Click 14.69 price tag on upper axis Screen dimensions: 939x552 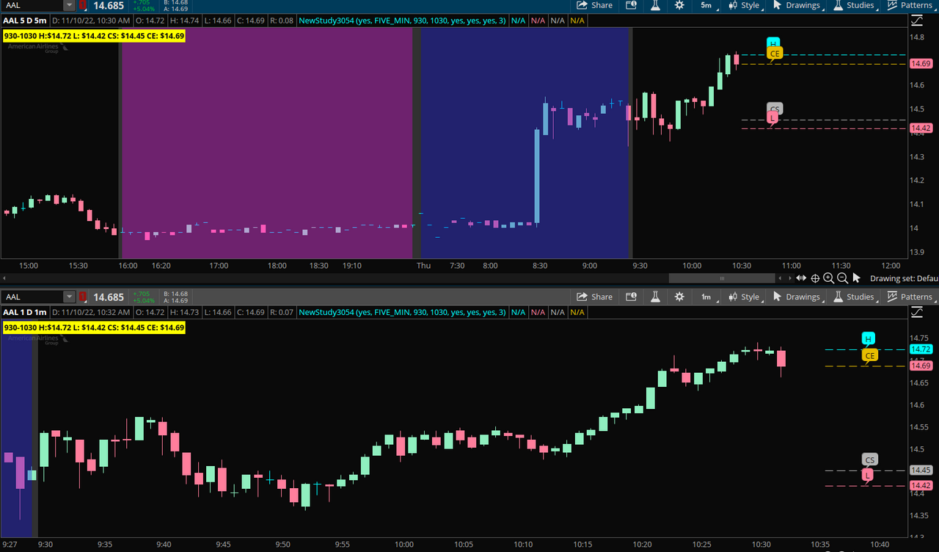click(921, 64)
